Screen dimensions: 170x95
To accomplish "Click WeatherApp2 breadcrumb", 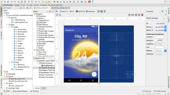I will point(7,5).
